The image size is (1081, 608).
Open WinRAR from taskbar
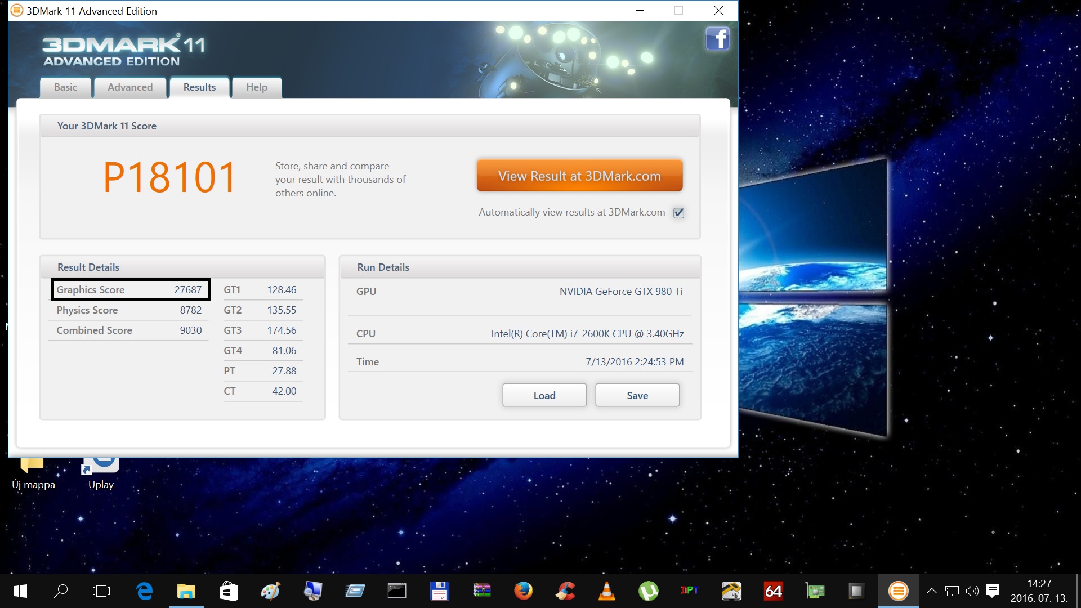tap(481, 591)
